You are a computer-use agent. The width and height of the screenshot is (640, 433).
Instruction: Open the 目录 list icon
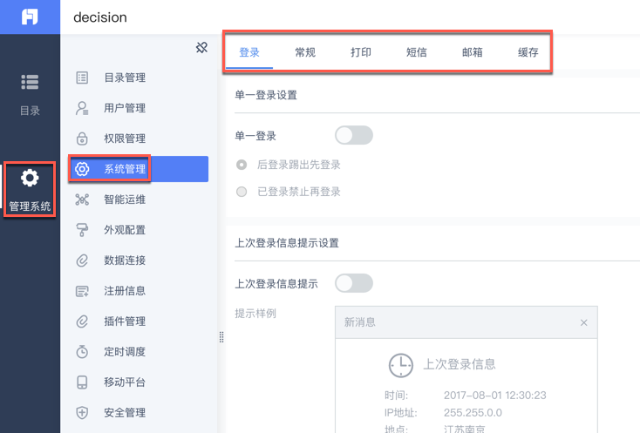(30, 82)
